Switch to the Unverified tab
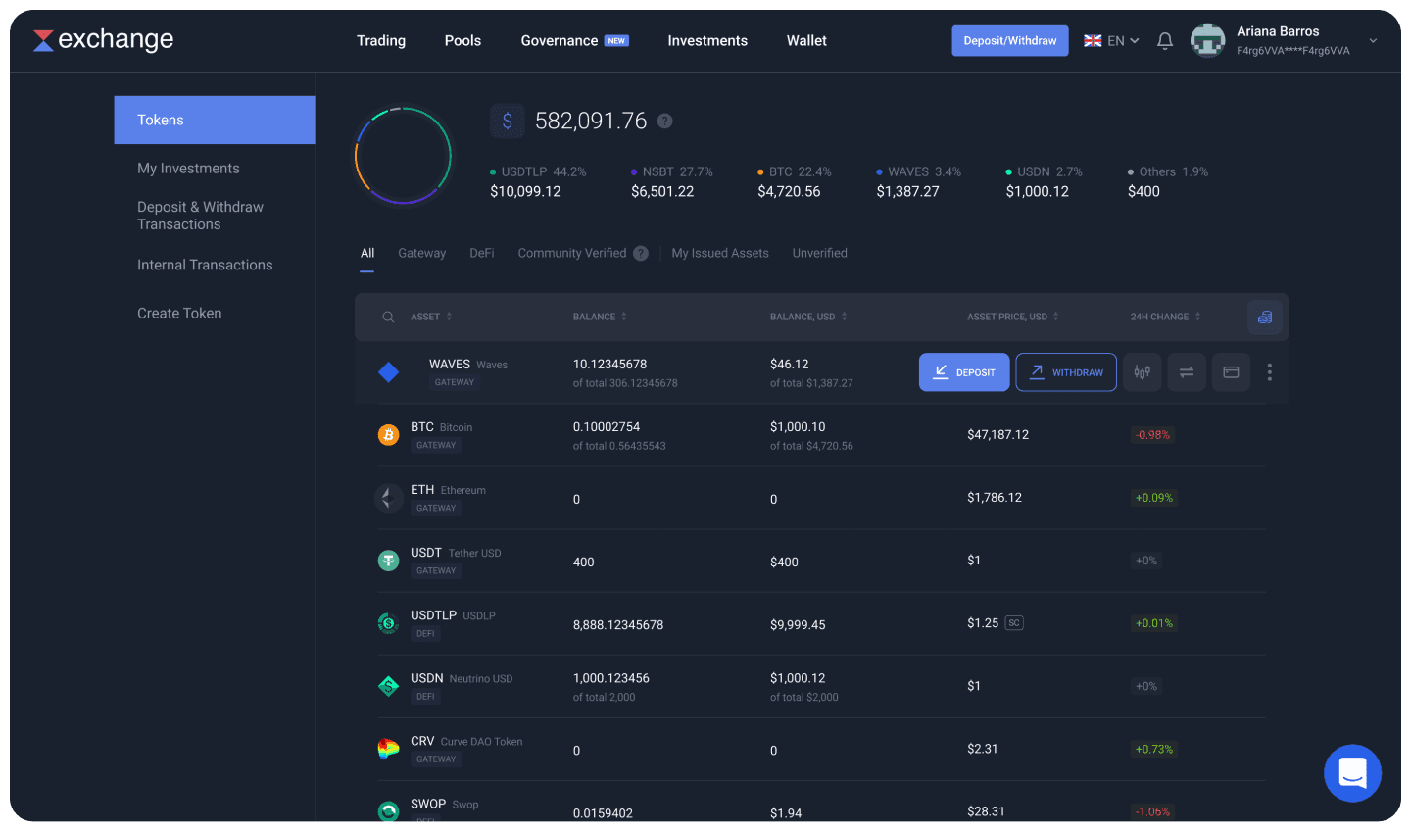Screen dimensions: 1411x832 pos(819,253)
